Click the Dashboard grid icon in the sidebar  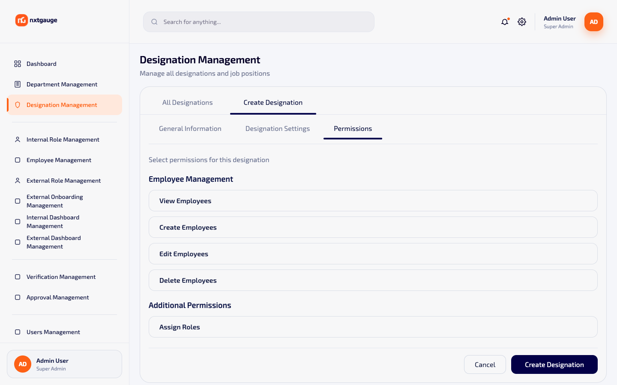point(18,64)
